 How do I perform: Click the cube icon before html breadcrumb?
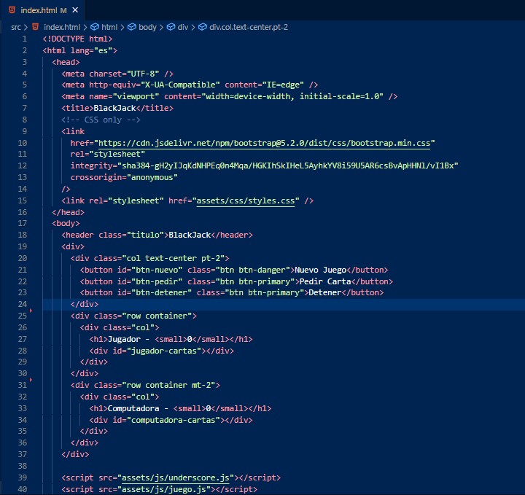[95, 27]
